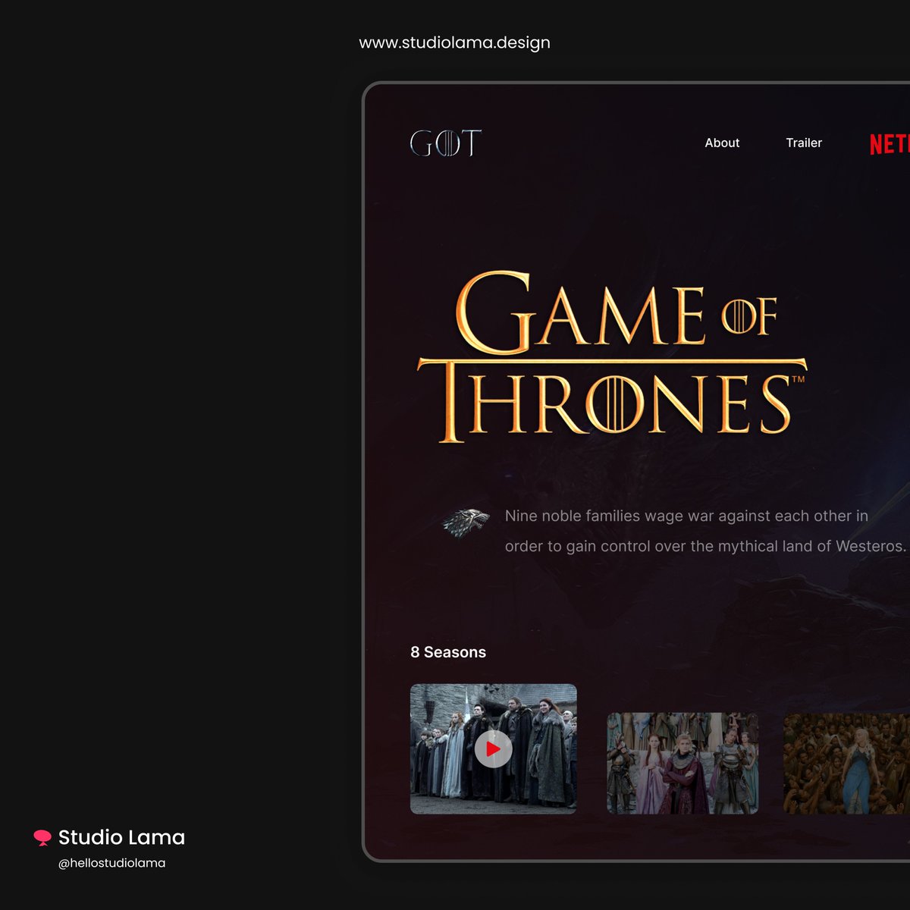Open the @hellostudiolama handle
Viewport: 910px width, 910px height.
(111, 863)
